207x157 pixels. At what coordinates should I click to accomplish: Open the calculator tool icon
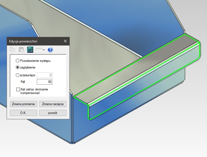click(x=30, y=50)
